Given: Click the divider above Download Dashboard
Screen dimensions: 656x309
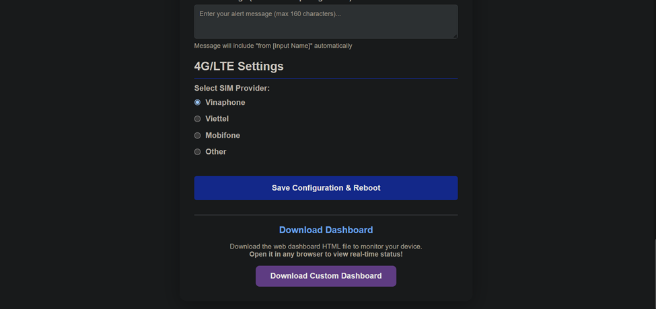Looking at the screenshot, I should coord(326,215).
